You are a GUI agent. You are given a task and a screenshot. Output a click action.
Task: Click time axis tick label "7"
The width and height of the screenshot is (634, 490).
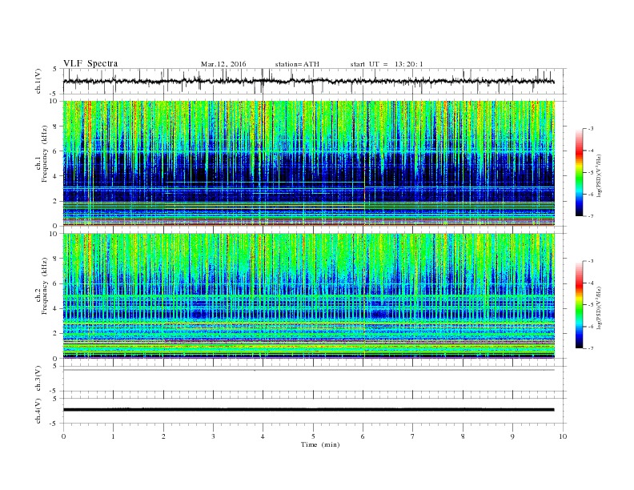pyautogui.click(x=413, y=436)
